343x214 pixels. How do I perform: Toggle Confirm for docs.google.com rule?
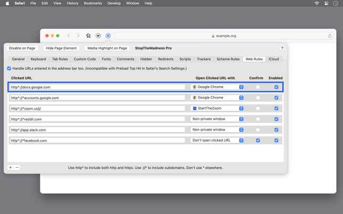tap(258, 87)
